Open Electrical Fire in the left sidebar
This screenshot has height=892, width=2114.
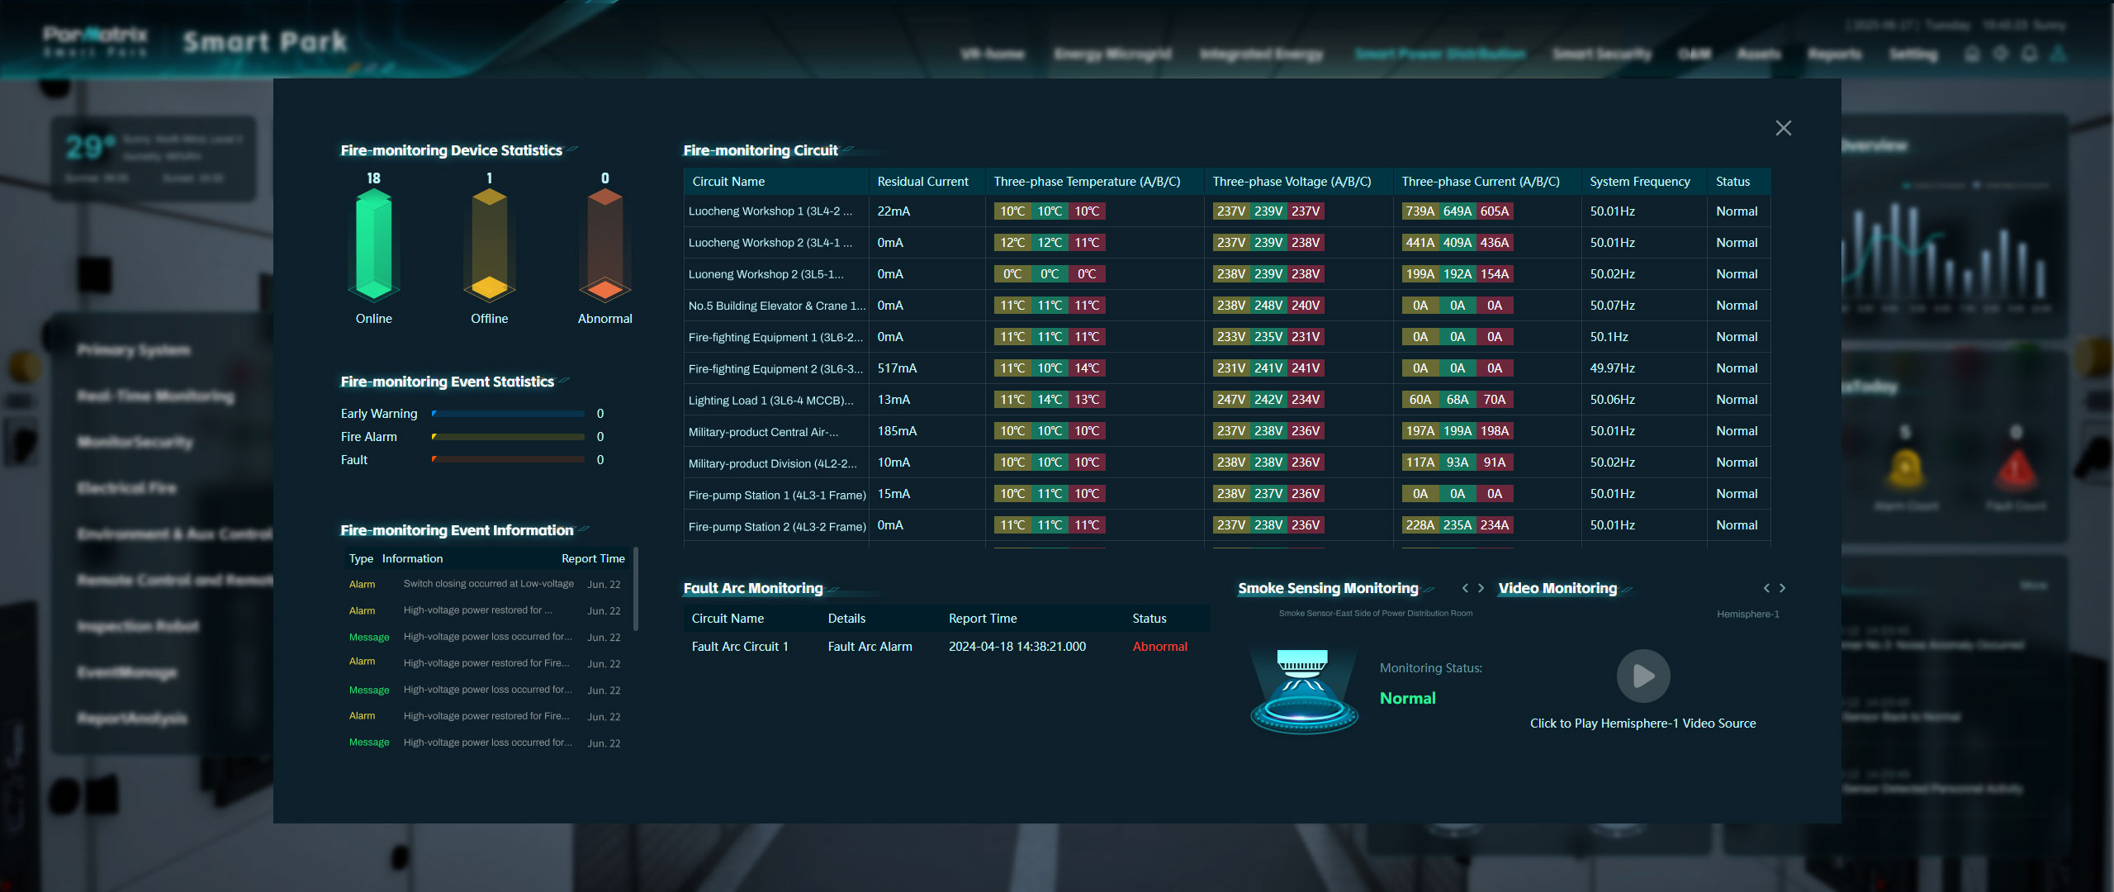point(127,488)
